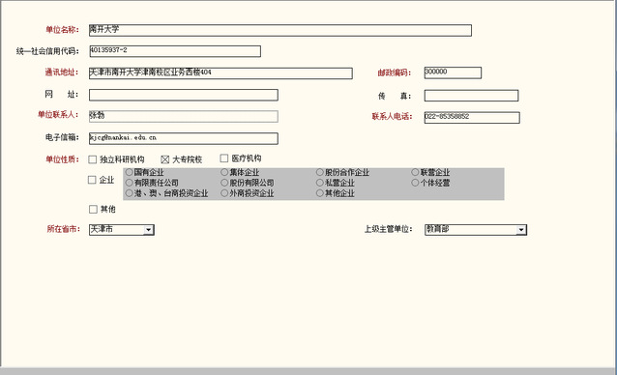Click the 电子信箱 label

(x=62, y=137)
